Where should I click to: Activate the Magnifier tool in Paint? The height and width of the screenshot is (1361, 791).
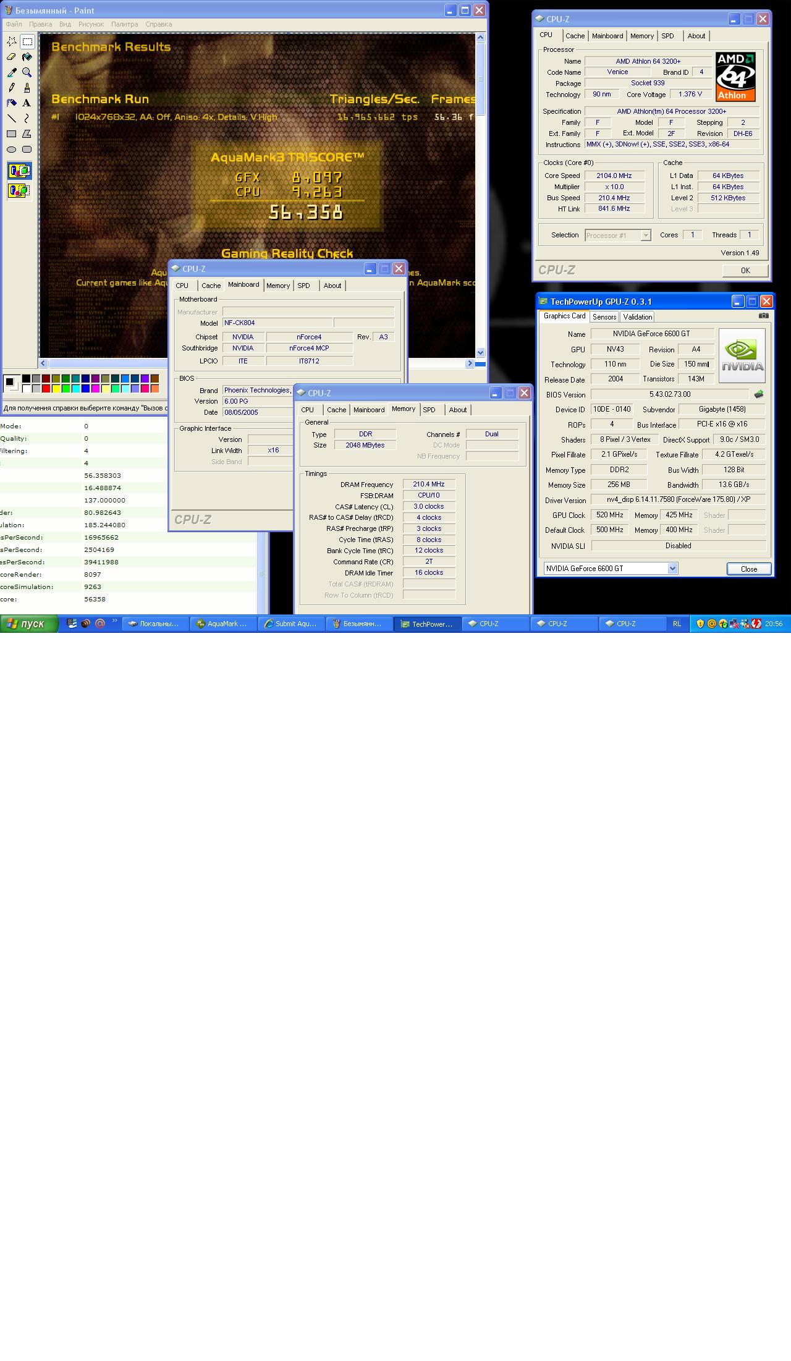(x=27, y=72)
